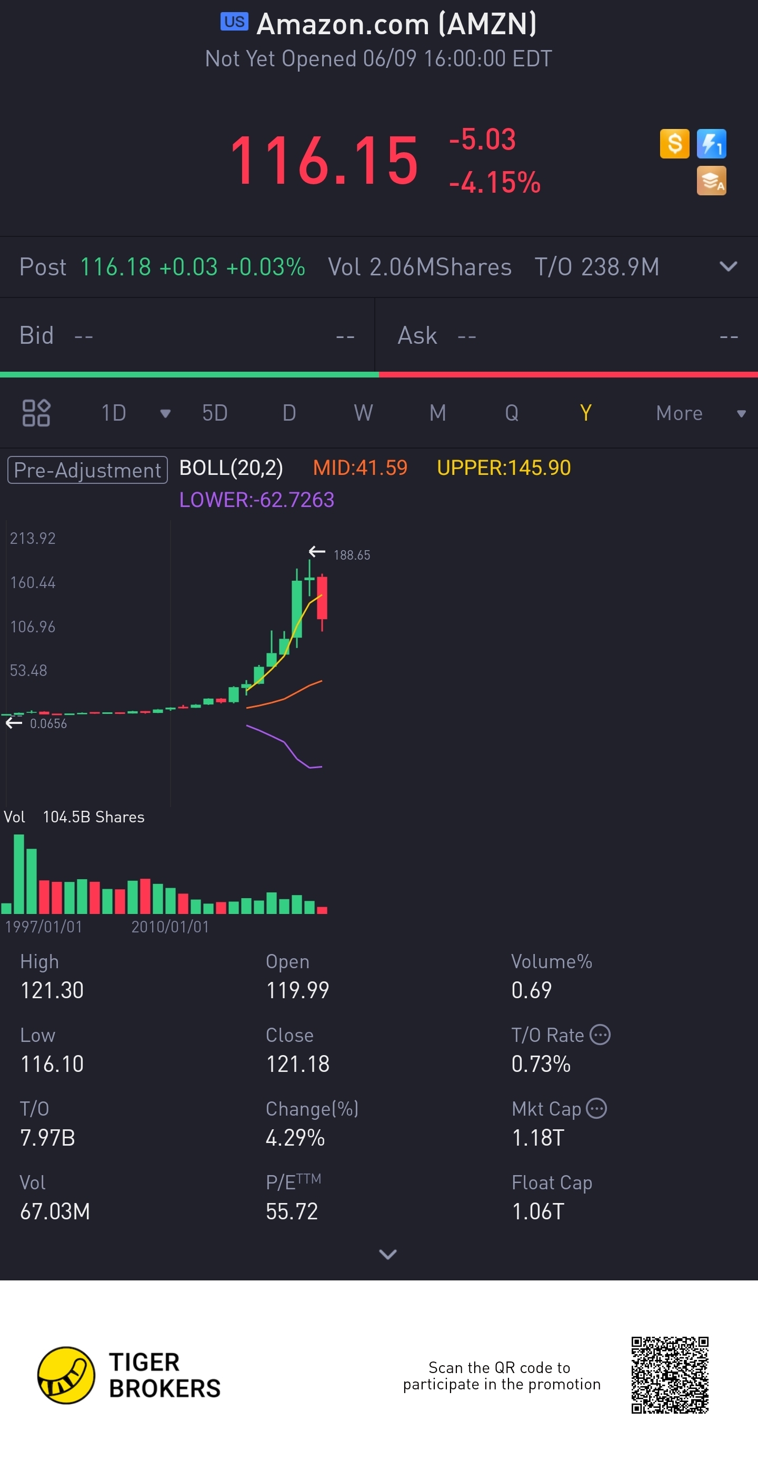Tap the Low value 116.10
The image size is (758, 1471).
point(52,1064)
